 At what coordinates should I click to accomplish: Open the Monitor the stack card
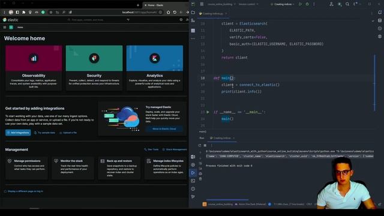(x=73, y=168)
